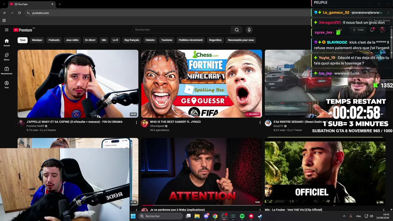The width and height of the screenshot is (393, 221).
Task: Open Task View on the taskbar
Action: click(x=188, y=216)
